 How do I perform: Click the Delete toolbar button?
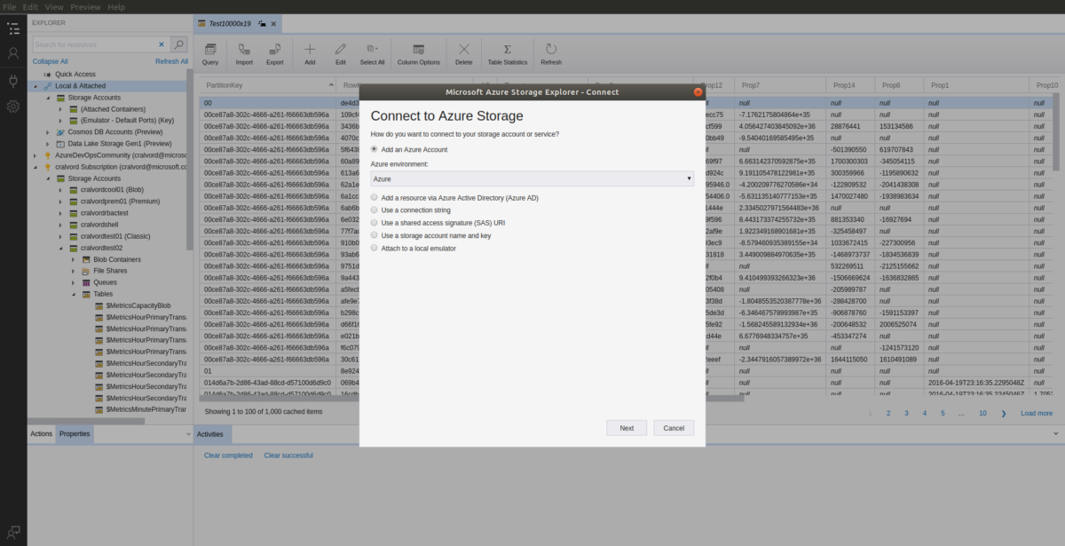[x=464, y=54]
